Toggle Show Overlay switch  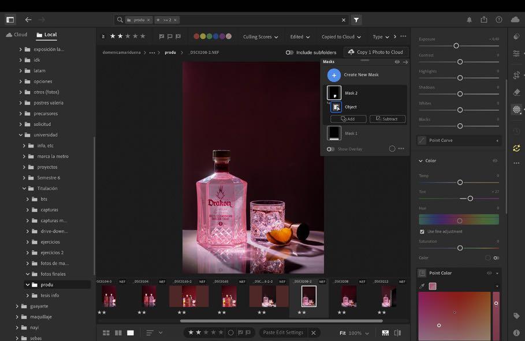tap(330, 149)
